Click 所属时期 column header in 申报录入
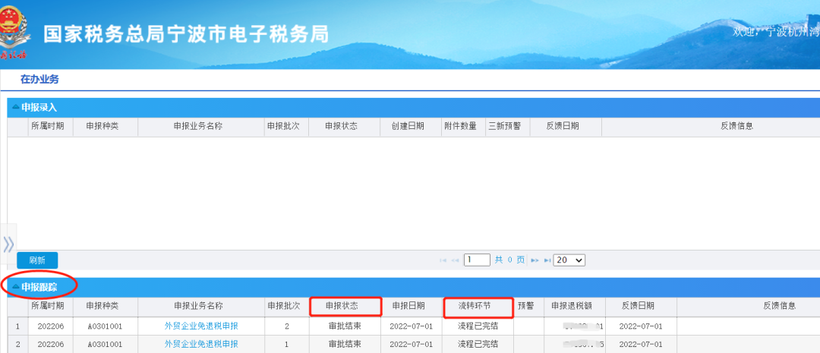Image resolution: width=820 pixels, height=353 pixels. (48, 126)
